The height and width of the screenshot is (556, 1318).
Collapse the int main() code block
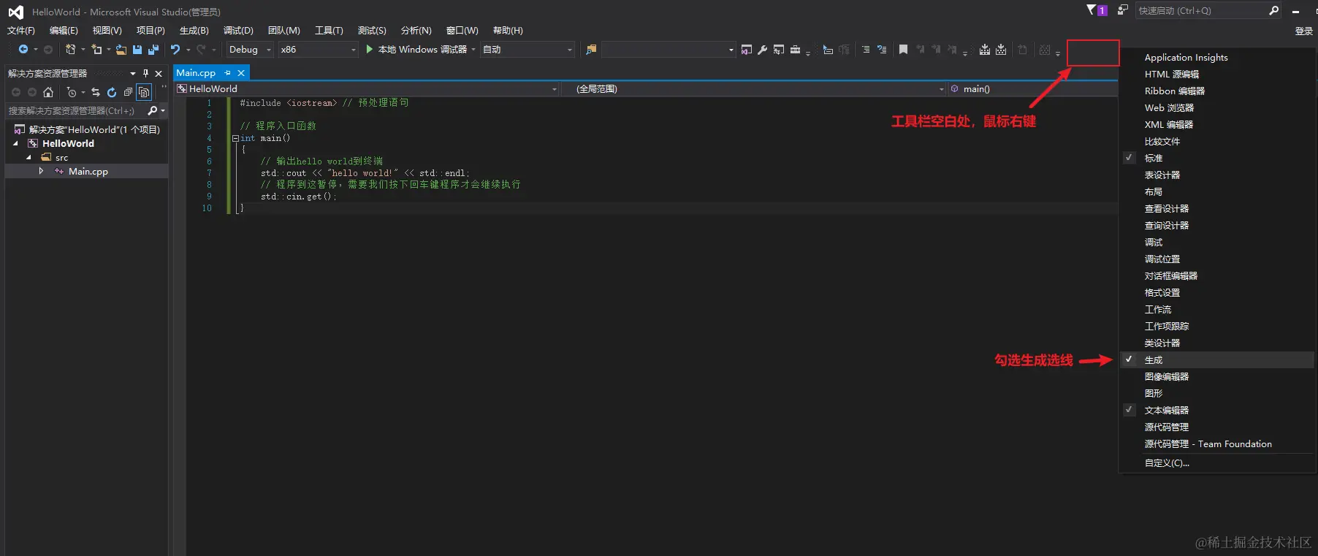[x=235, y=138]
